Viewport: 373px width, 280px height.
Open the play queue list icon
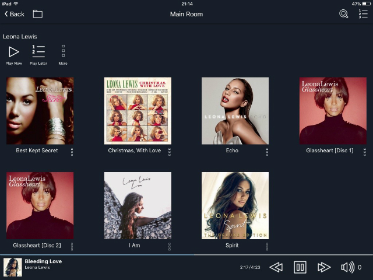point(363,14)
